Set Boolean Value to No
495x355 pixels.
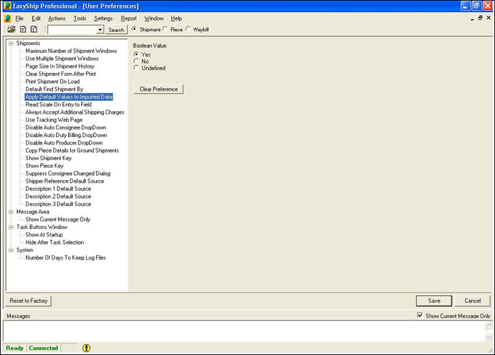[136, 61]
